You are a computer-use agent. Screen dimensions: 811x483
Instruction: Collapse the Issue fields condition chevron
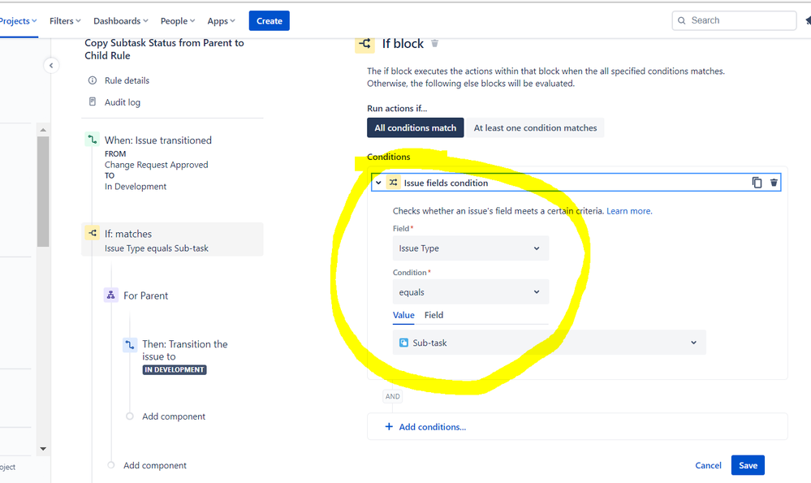coord(378,183)
